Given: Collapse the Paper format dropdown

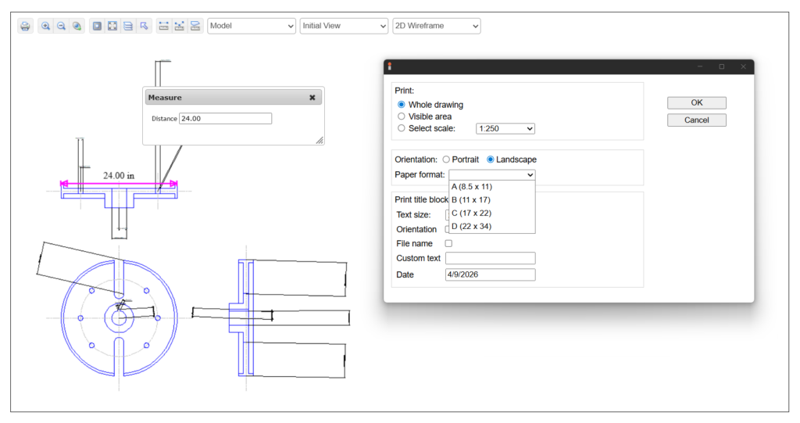Looking at the screenshot, I should point(492,174).
